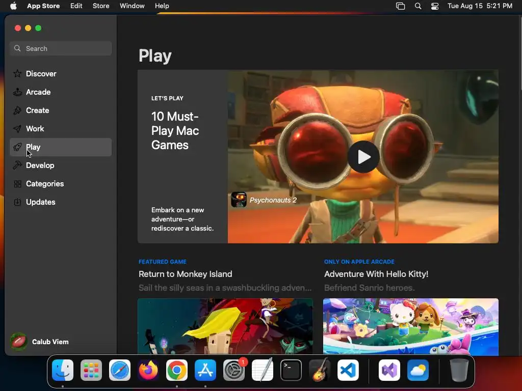Launch Google Chrome from the Dock

click(x=177, y=370)
